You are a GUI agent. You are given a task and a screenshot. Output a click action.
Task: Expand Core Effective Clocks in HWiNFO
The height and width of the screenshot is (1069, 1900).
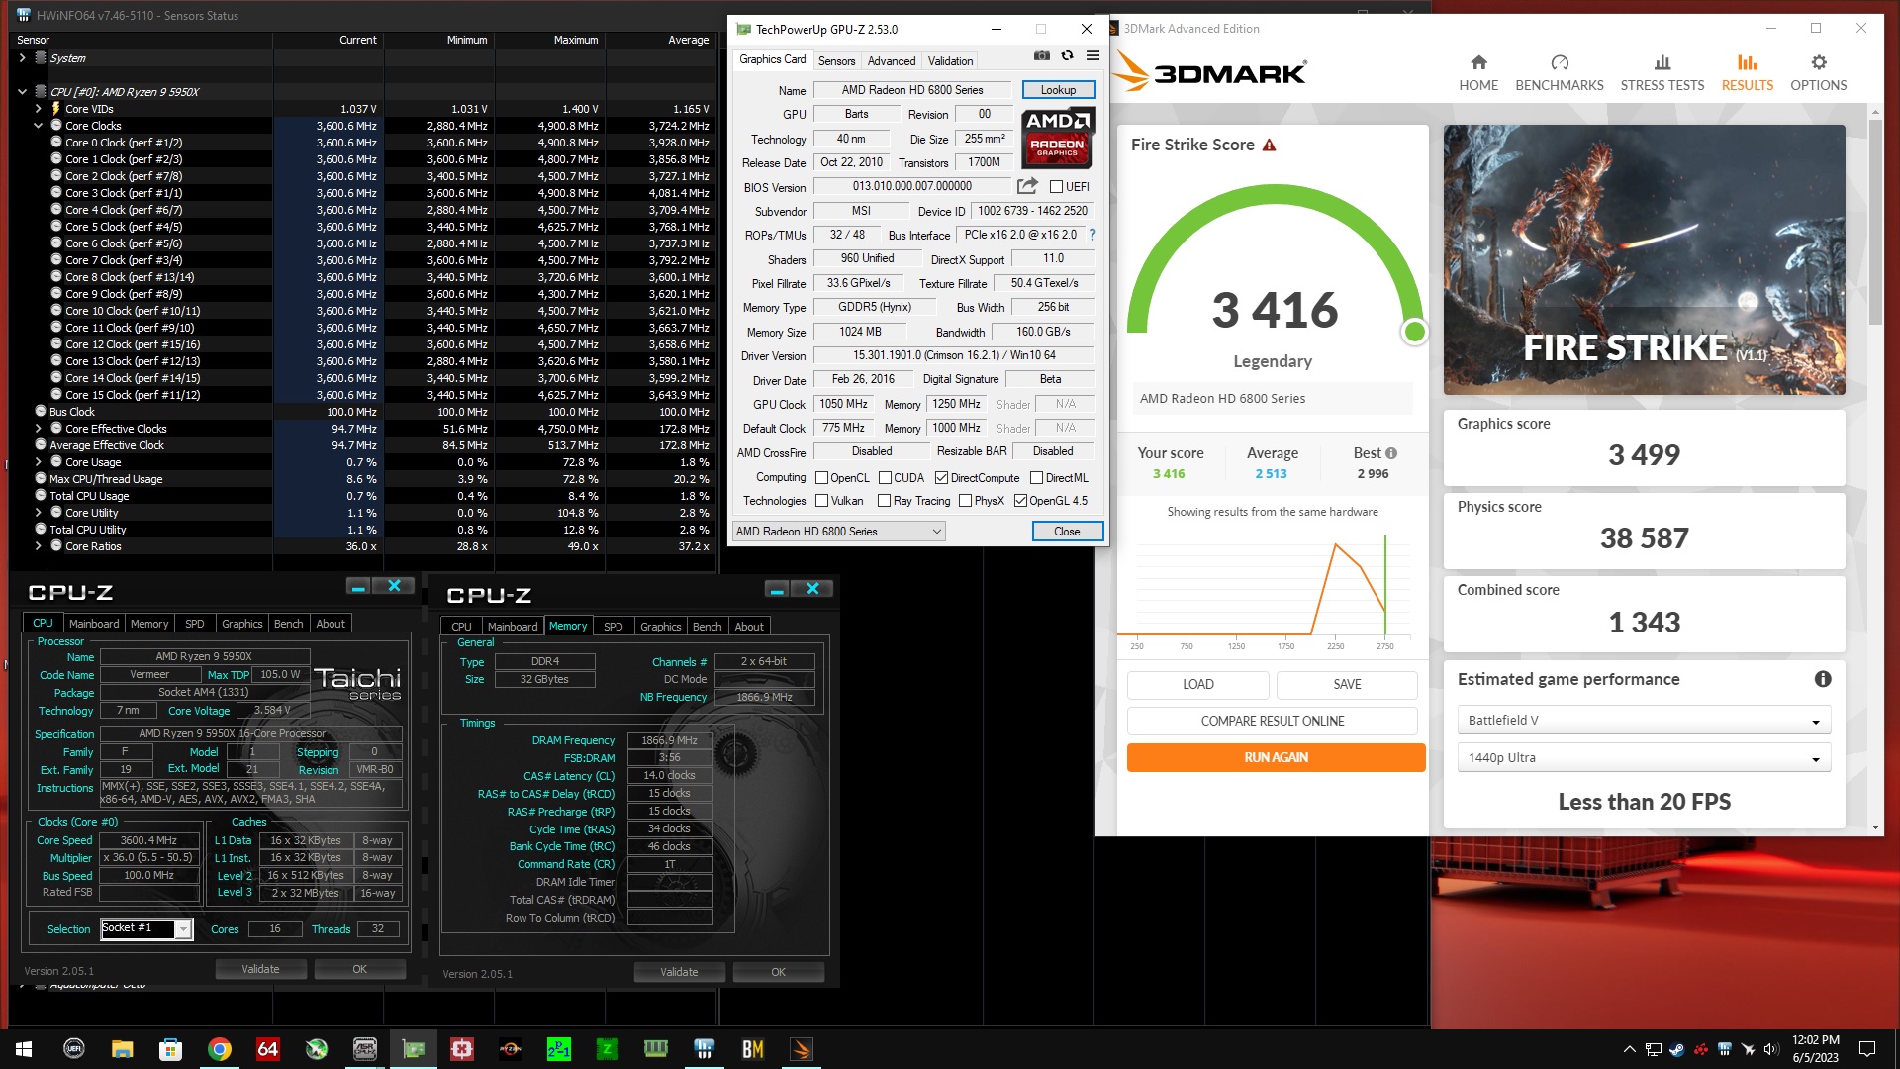pyautogui.click(x=39, y=429)
